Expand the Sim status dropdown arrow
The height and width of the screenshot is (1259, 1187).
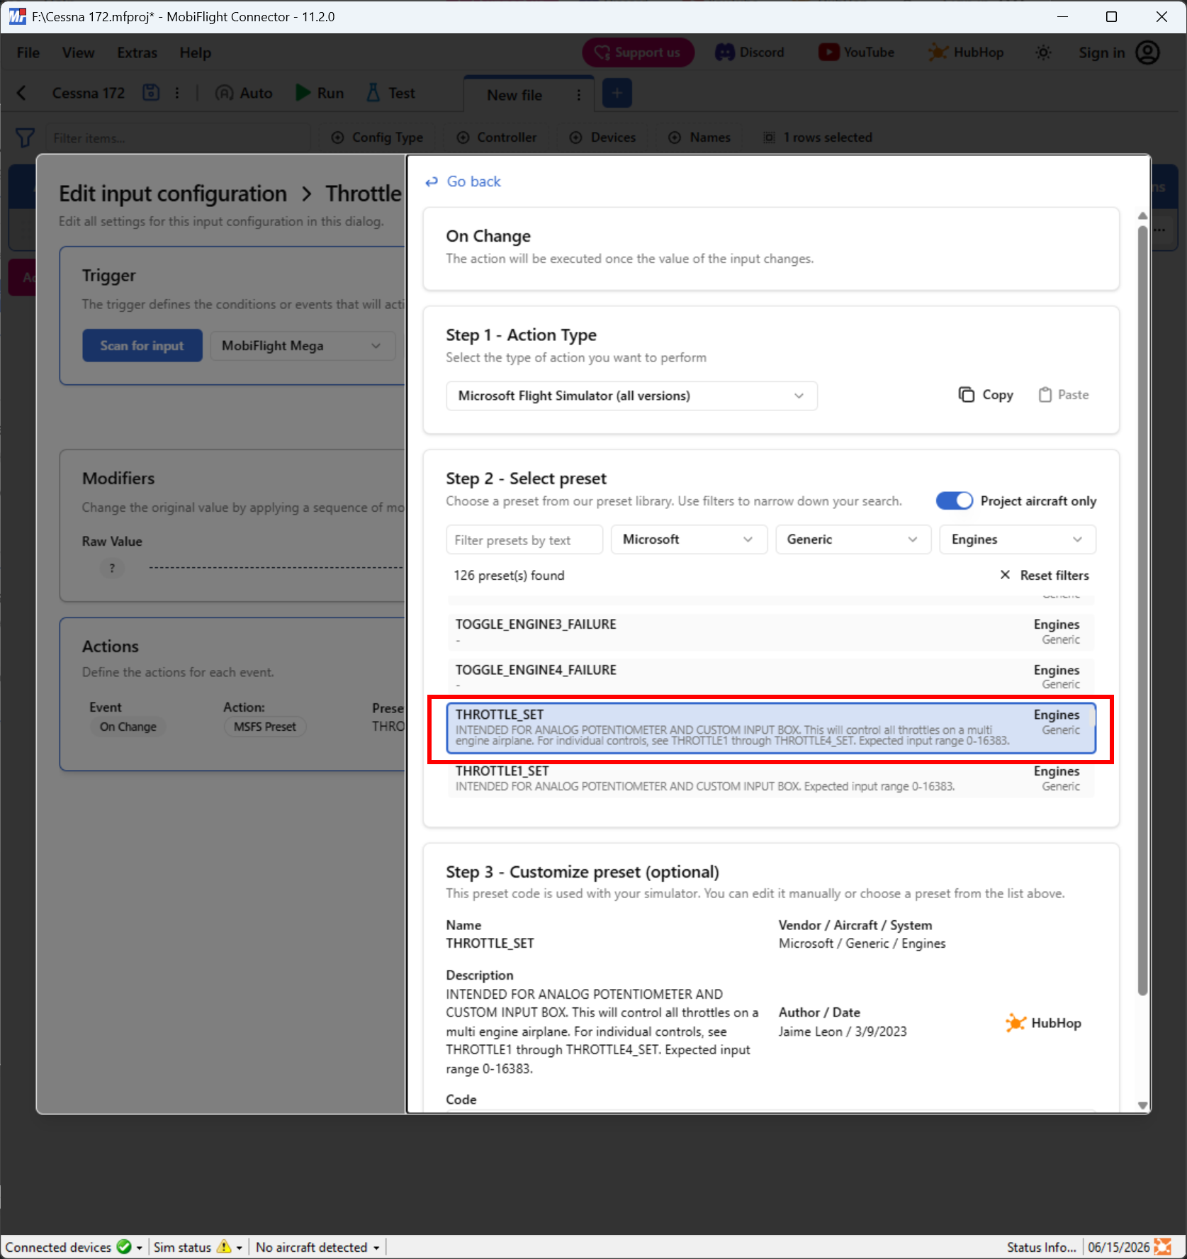click(240, 1248)
